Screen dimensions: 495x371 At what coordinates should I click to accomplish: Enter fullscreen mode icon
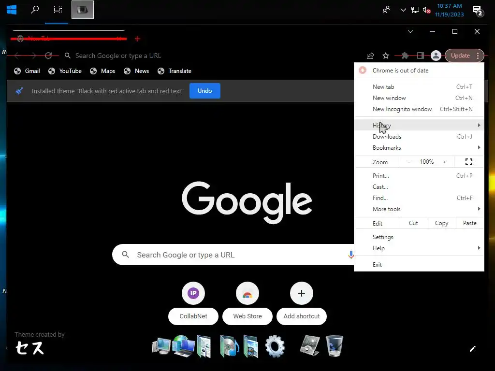(x=469, y=162)
